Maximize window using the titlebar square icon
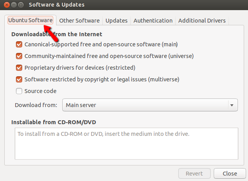 click(21, 5)
